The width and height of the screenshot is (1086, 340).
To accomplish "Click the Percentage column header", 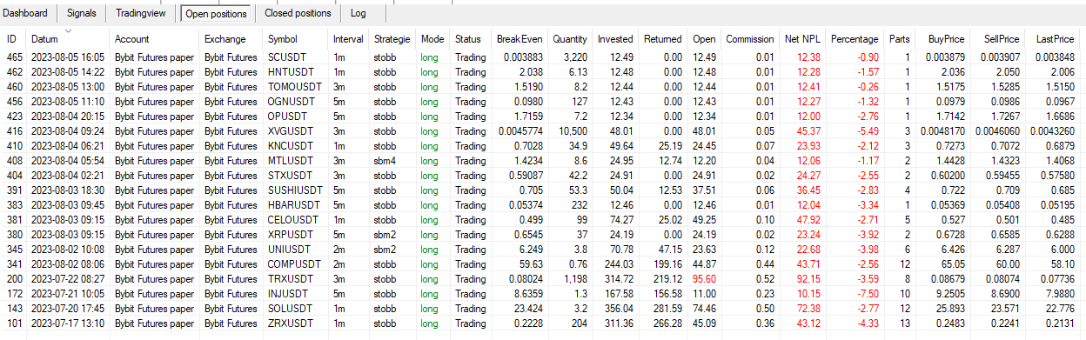I will 855,39.
